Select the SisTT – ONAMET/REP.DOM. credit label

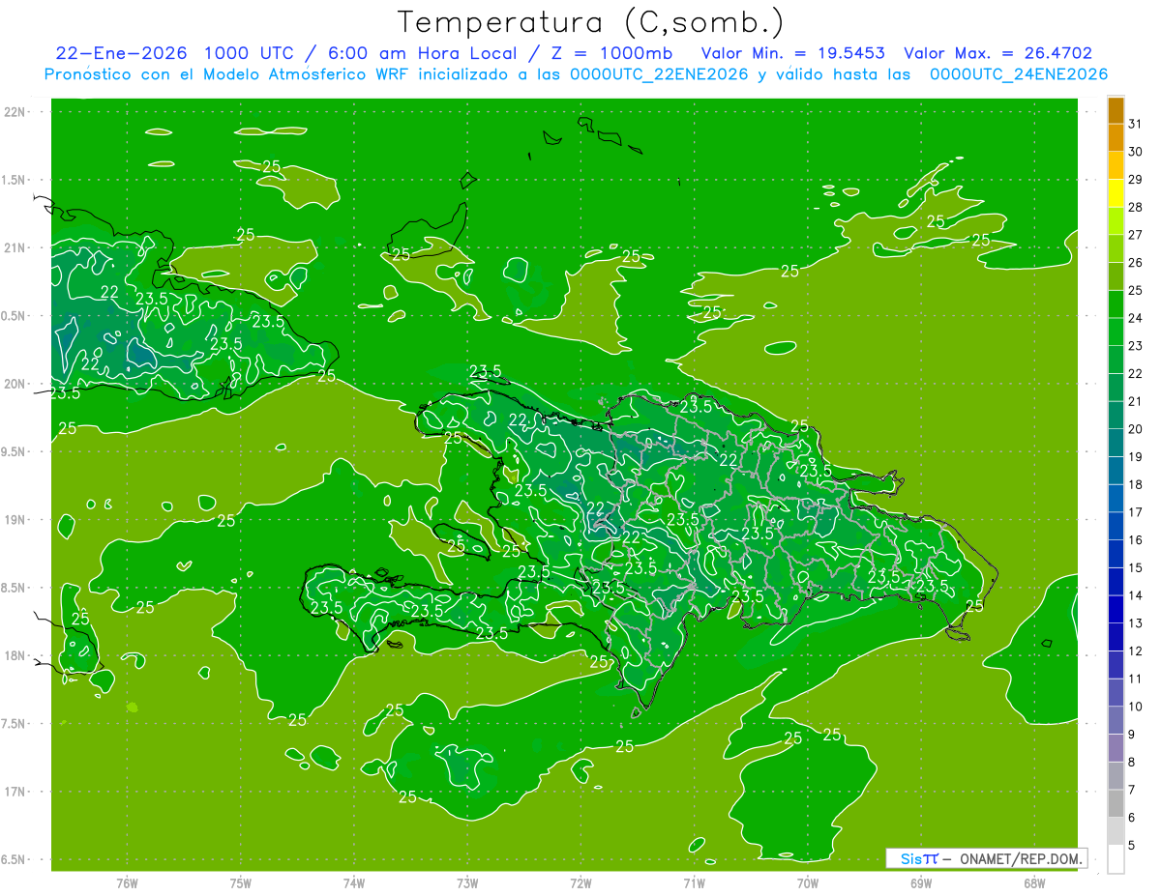(987, 858)
